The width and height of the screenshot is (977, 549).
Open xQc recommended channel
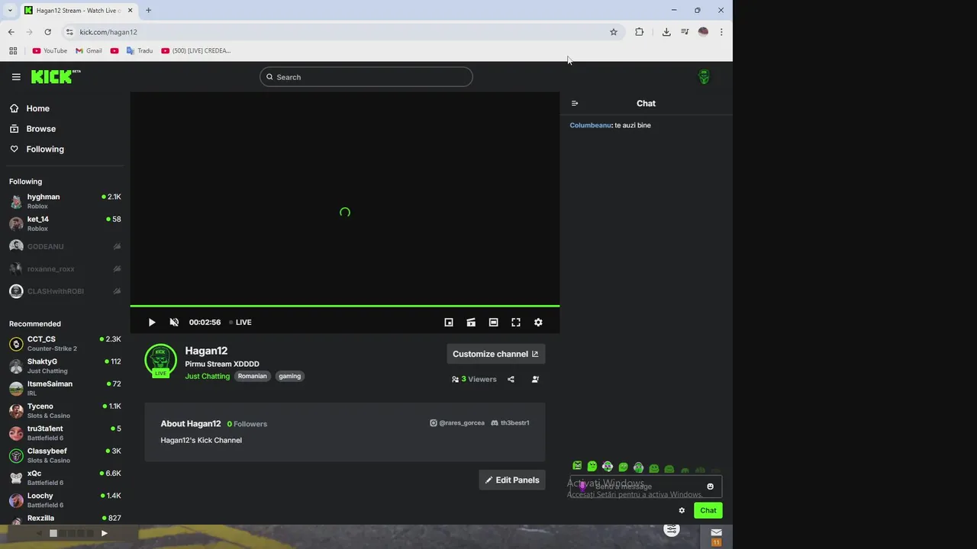(65, 477)
